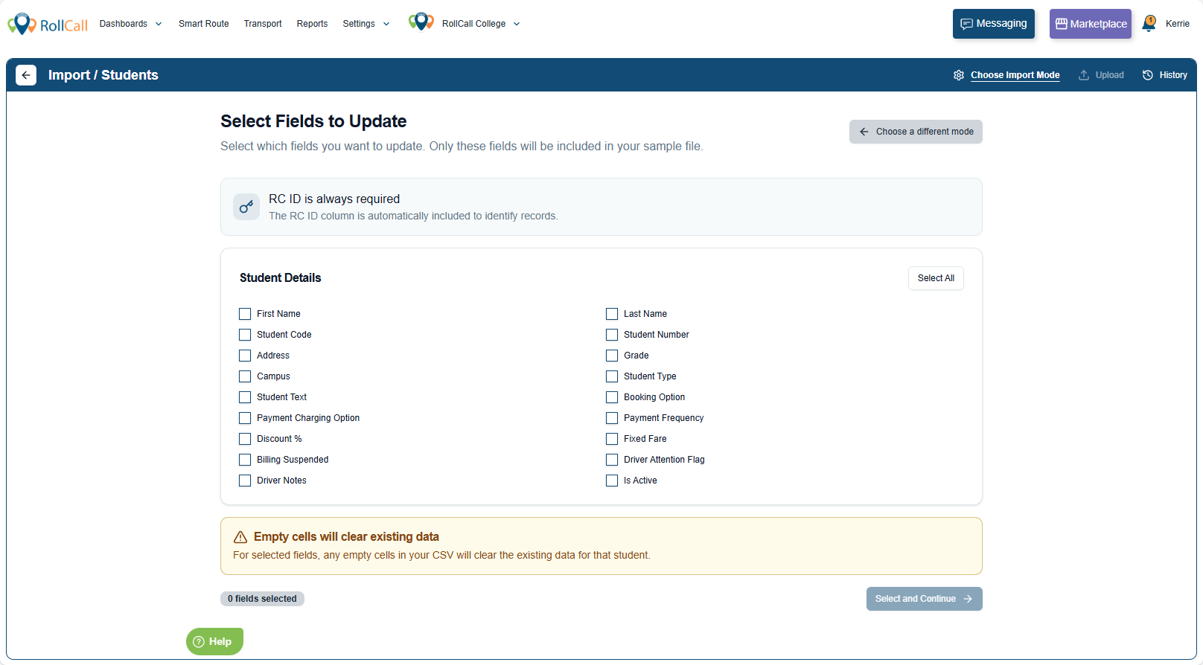Viewport: 1203px width, 665px height.
Task: Click the Help question mark icon
Action: [x=199, y=642]
